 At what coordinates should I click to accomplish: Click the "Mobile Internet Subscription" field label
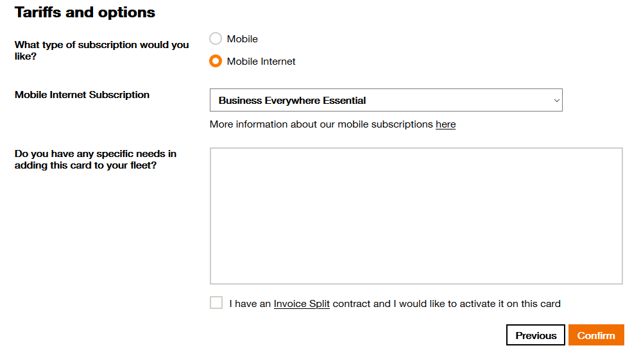click(x=82, y=95)
